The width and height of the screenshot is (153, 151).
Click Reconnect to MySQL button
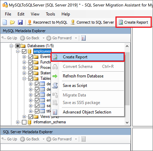[47, 22]
